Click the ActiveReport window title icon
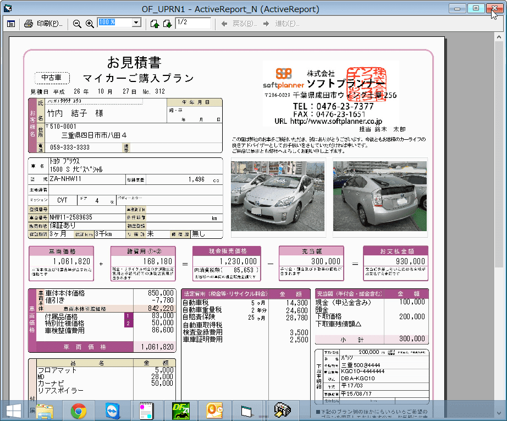This screenshot has height=421, width=507. [8, 9]
